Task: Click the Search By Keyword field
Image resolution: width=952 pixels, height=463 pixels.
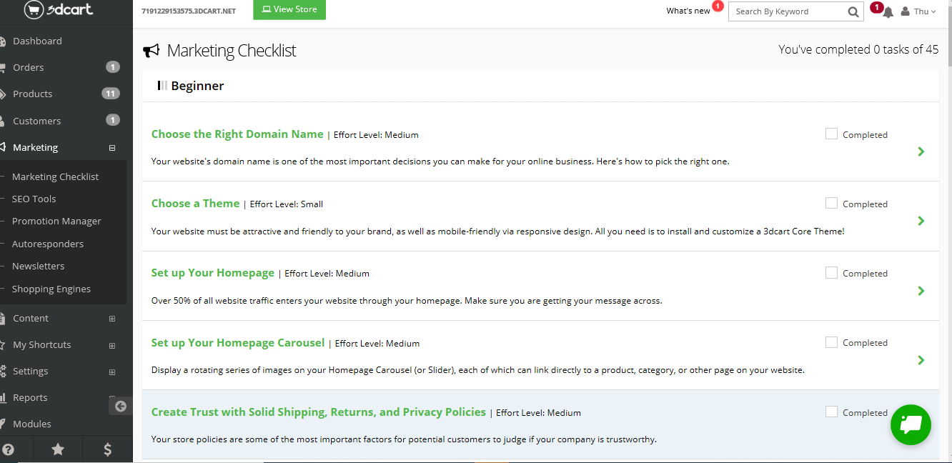Action: (x=786, y=11)
